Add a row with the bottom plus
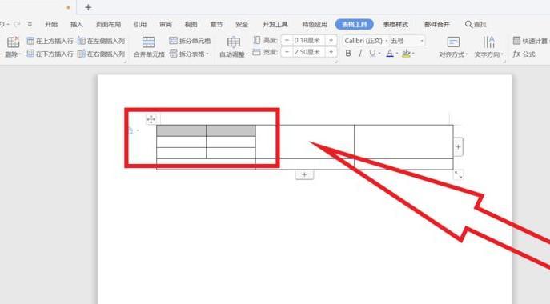This screenshot has width=550, height=304. click(304, 174)
